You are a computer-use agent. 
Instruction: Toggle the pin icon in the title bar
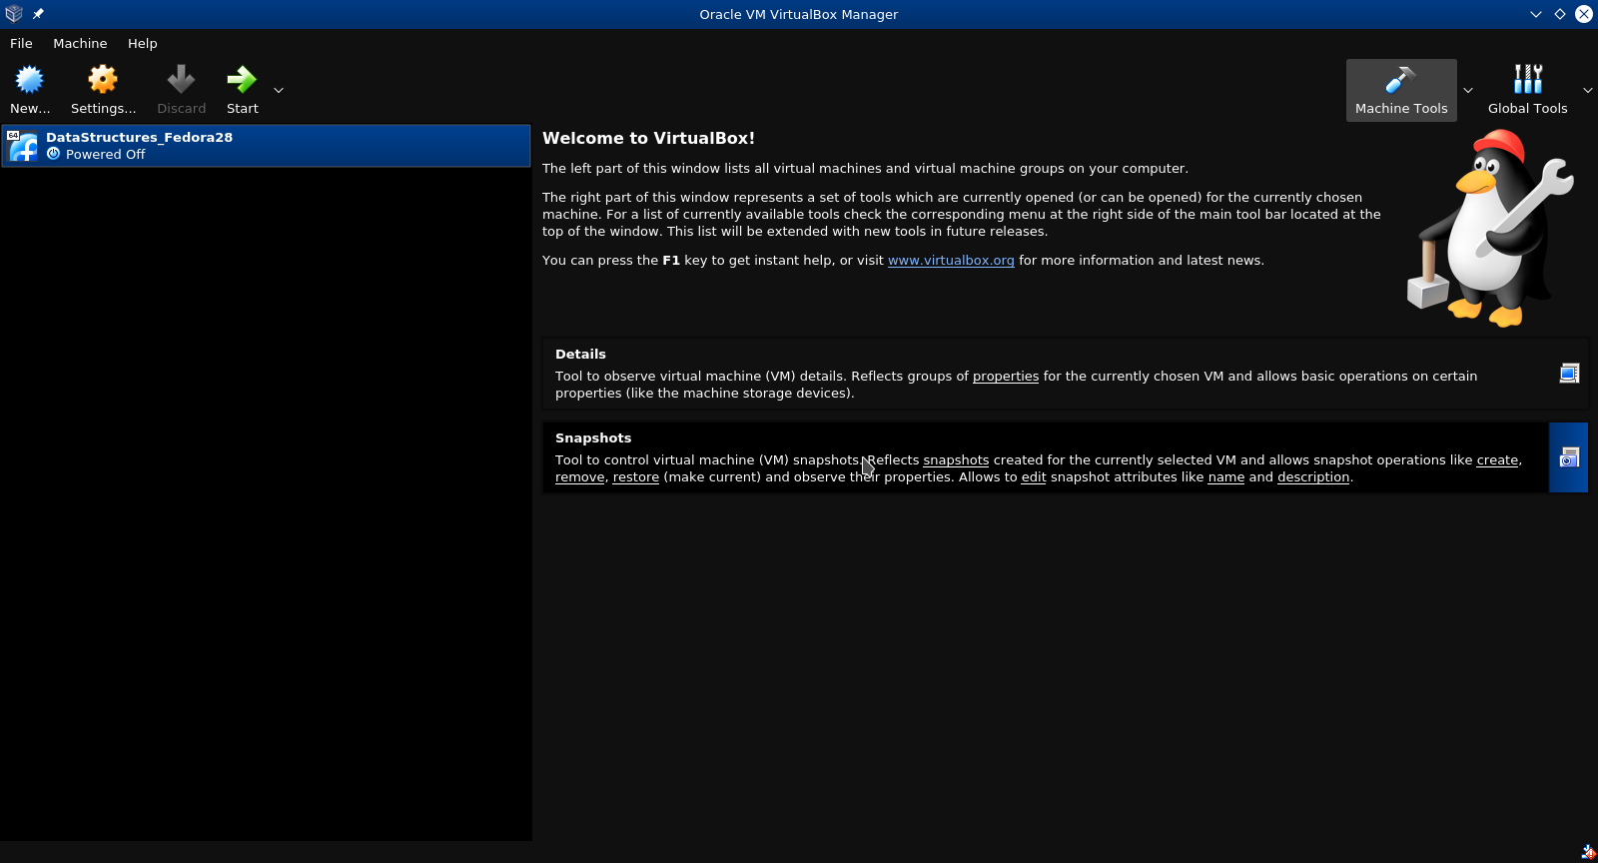[38, 14]
